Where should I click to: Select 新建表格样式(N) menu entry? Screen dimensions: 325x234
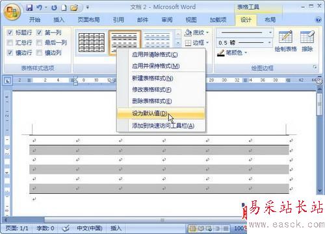pyautogui.click(x=161, y=78)
